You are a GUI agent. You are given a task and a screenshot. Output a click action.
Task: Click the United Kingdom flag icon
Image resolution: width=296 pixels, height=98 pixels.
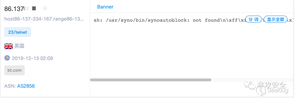coord(8,46)
